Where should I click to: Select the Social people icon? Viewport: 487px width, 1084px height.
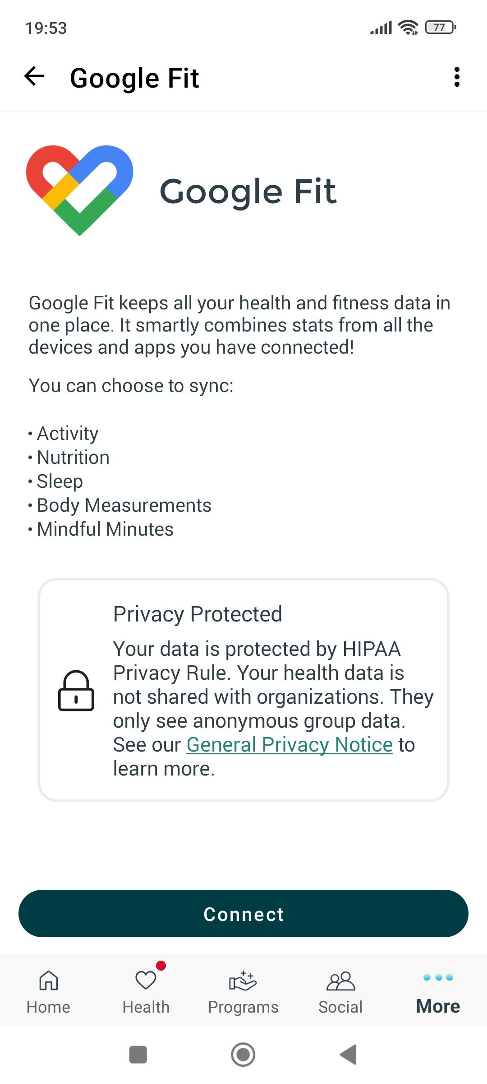tap(340, 981)
